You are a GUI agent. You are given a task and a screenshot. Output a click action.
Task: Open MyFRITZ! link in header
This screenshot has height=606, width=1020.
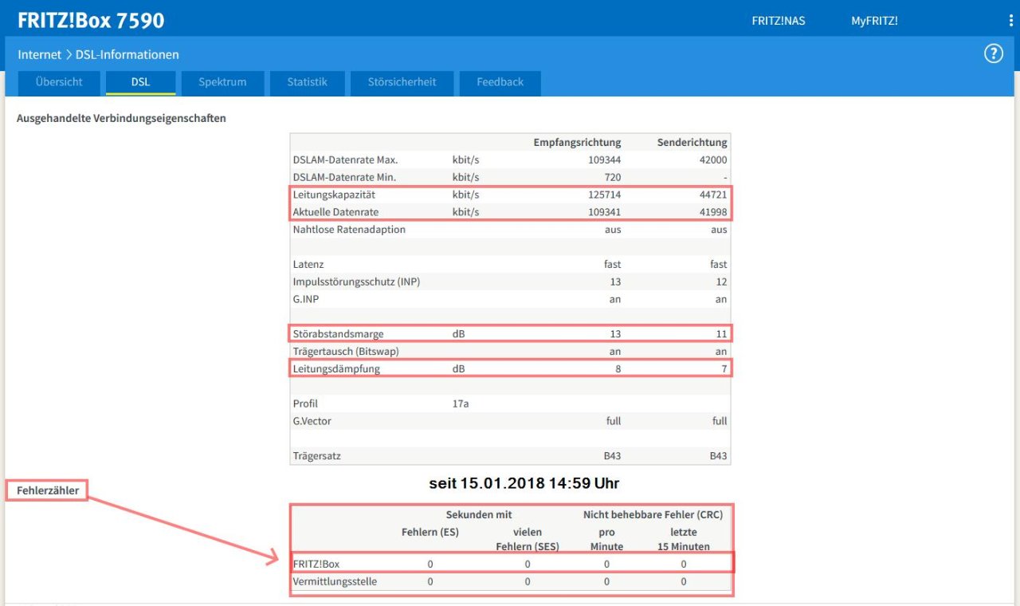874,21
